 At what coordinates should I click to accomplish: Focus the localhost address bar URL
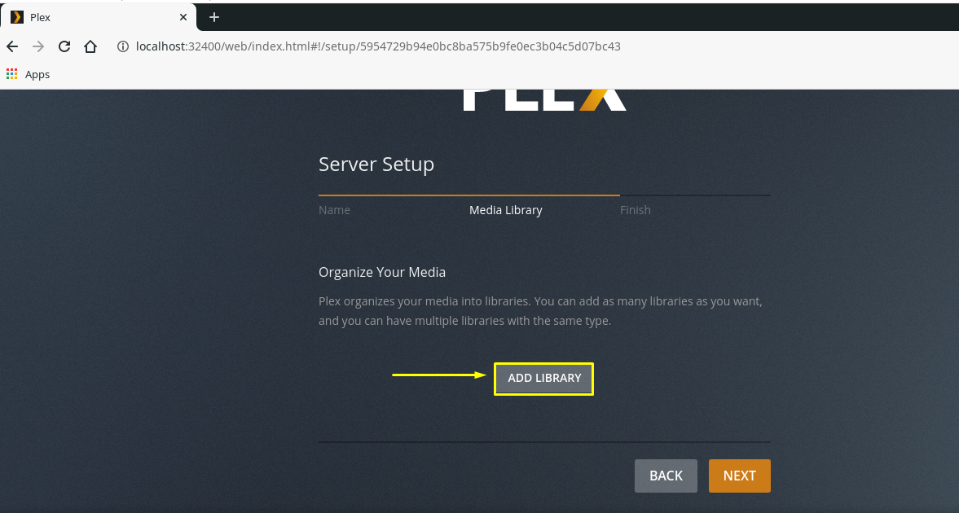tap(378, 46)
